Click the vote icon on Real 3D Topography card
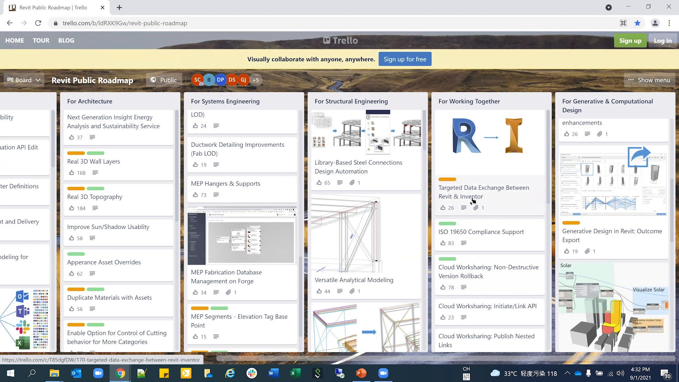Screen dimensions: 679x382 [72, 208]
